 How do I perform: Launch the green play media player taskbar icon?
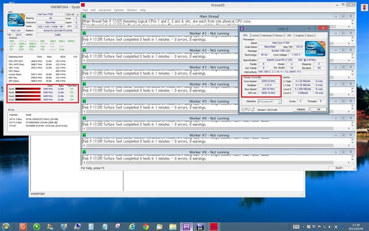point(36,227)
